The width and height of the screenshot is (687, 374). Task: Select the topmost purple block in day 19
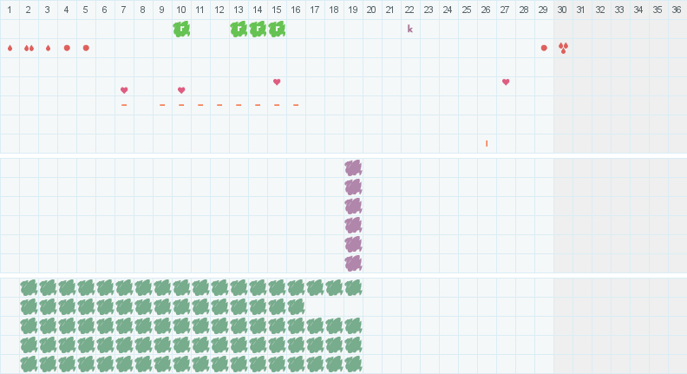tap(353, 167)
